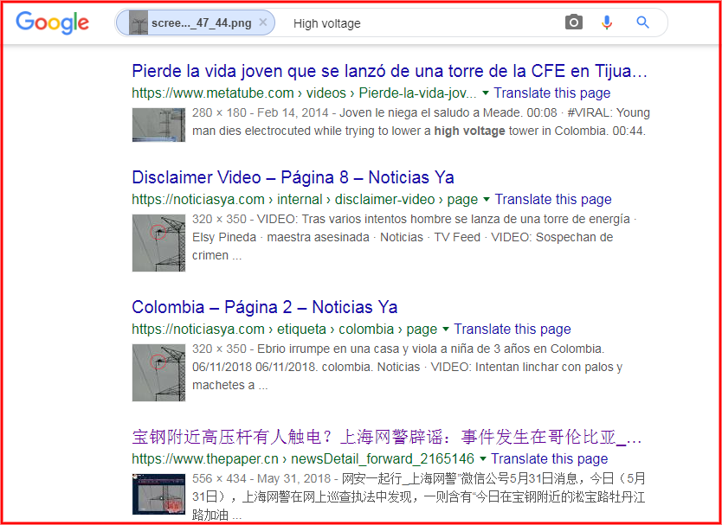Open the metatube.com result URL
Screen dimensions: 722x525
(305, 93)
